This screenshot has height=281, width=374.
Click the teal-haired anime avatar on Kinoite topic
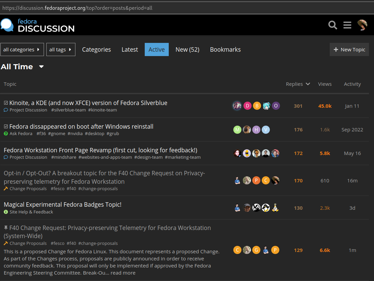[x=266, y=106]
